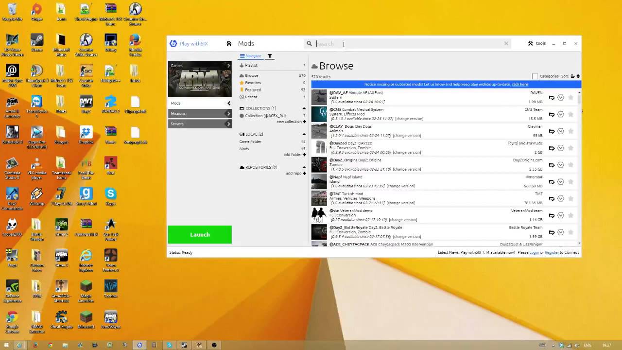Open the Servers section
This screenshot has height=350, width=622.
[200, 124]
